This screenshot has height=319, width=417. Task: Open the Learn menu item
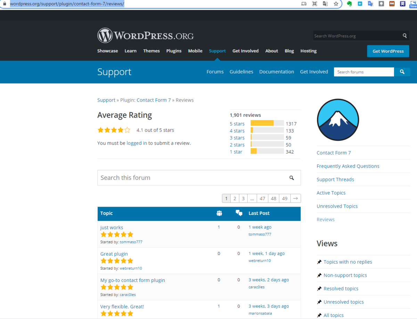click(130, 51)
